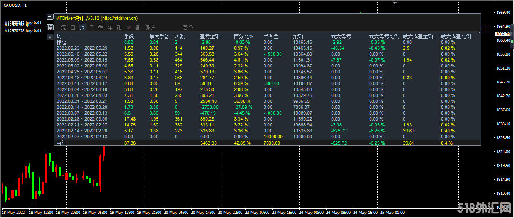The width and height of the screenshot is (514, 218).
Task: Click the 移 move panel button
Action: (50, 27)
